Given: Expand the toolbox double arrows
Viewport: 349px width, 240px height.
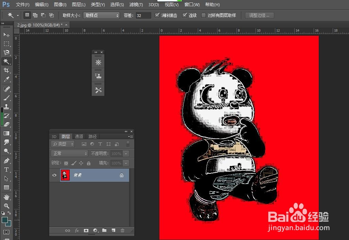Looking at the screenshot, I should coord(3,23).
